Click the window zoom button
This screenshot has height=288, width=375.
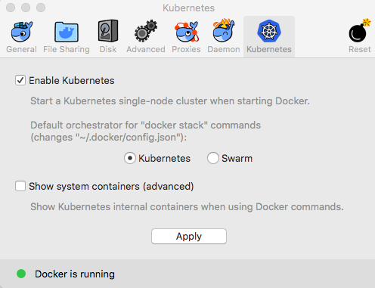click(41, 8)
